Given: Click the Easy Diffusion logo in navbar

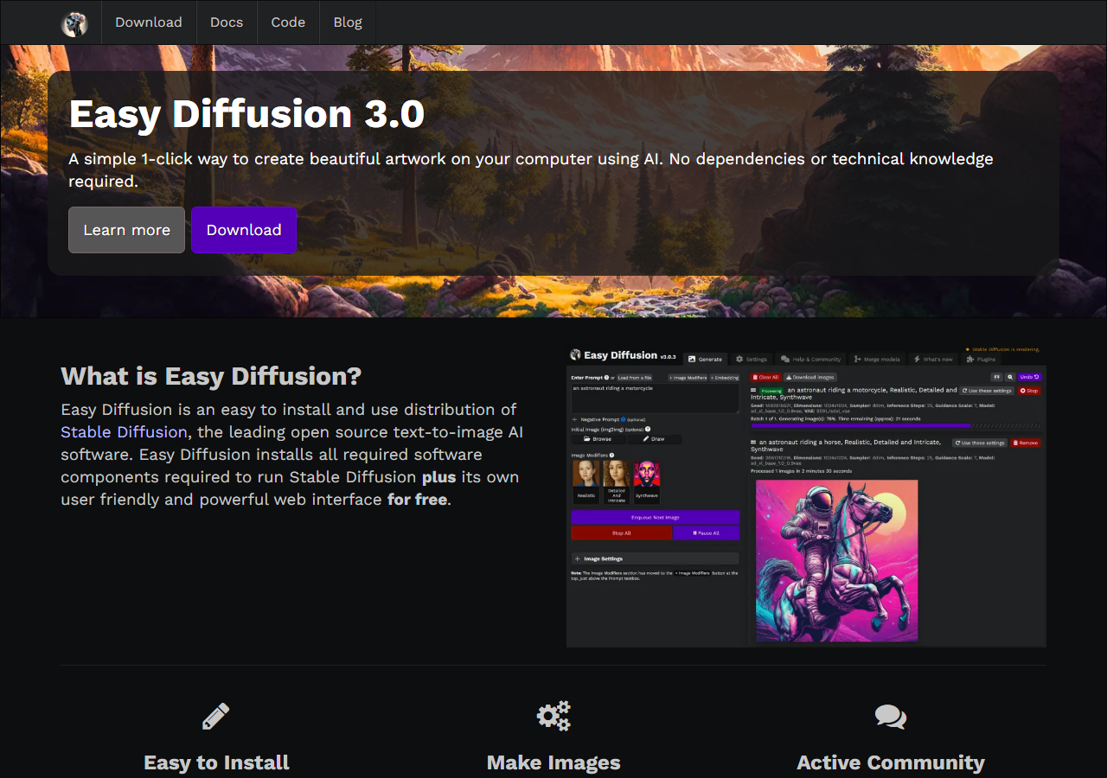Looking at the screenshot, I should pyautogui.click(x=74, y=22).
